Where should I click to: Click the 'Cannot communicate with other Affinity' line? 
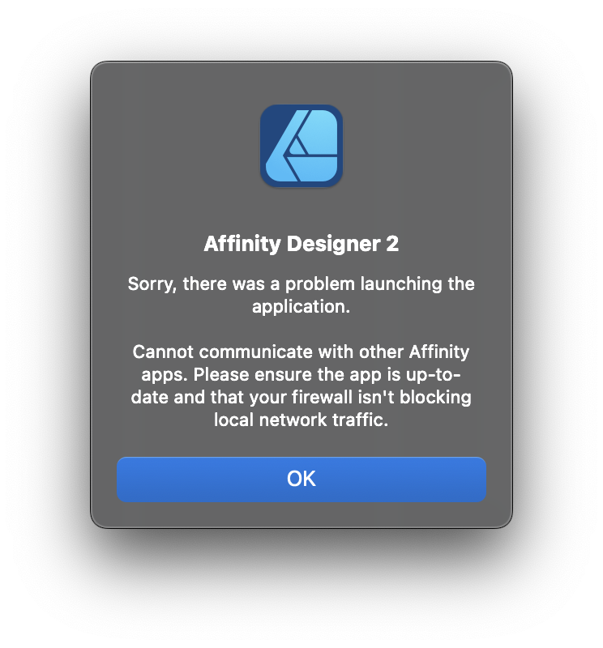[301, 352]
